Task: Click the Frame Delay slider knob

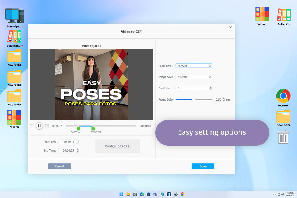Action: pos(193,100)
